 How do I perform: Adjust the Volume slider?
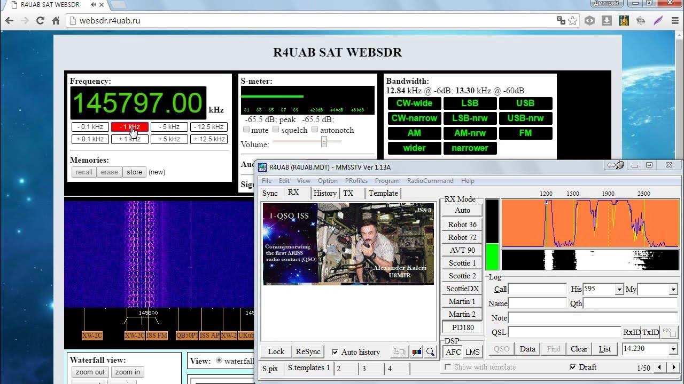(324, 142)
